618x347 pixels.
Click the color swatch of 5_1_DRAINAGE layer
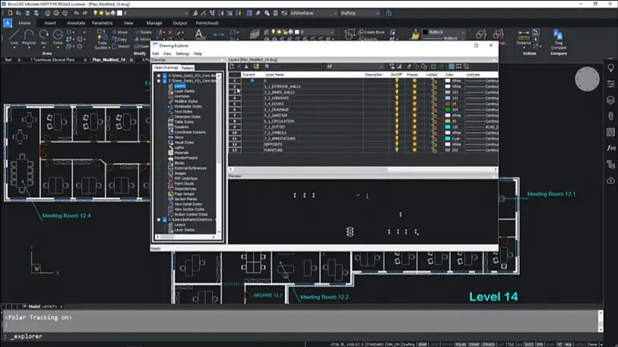point(448,109)
